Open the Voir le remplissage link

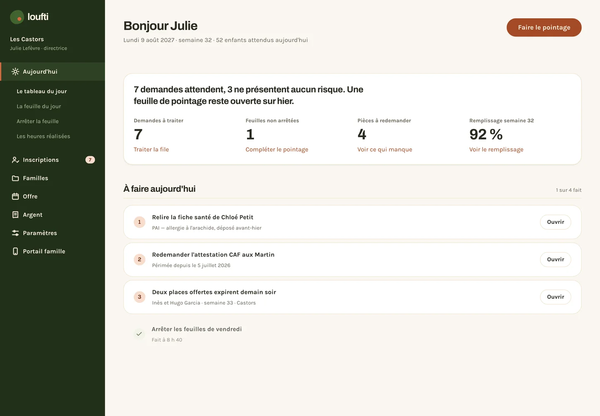coord(496,149)
